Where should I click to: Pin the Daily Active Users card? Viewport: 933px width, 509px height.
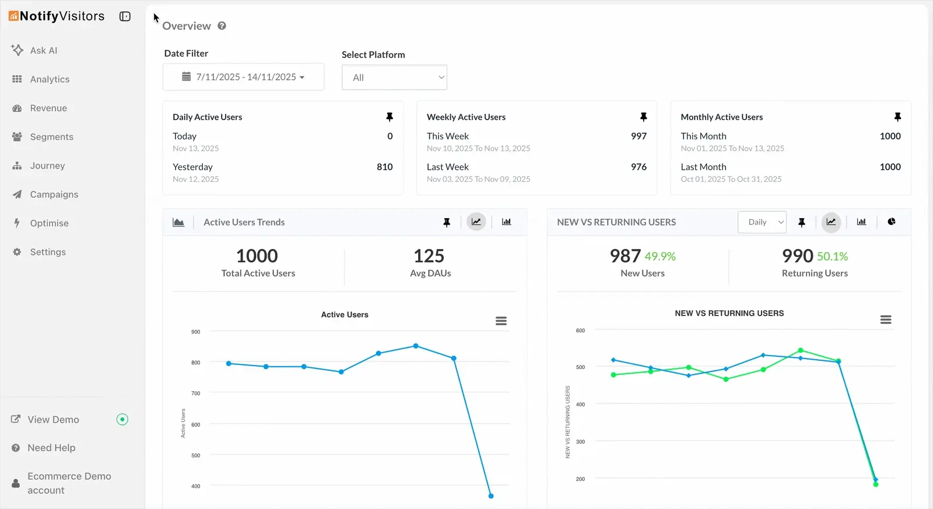click(390, 117)
